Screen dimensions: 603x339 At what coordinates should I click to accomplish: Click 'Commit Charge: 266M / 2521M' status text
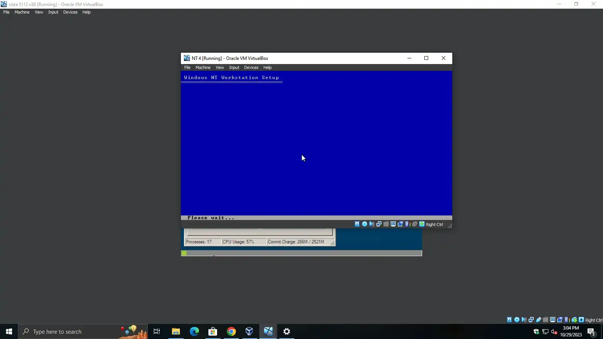click(x=296, y=242)
